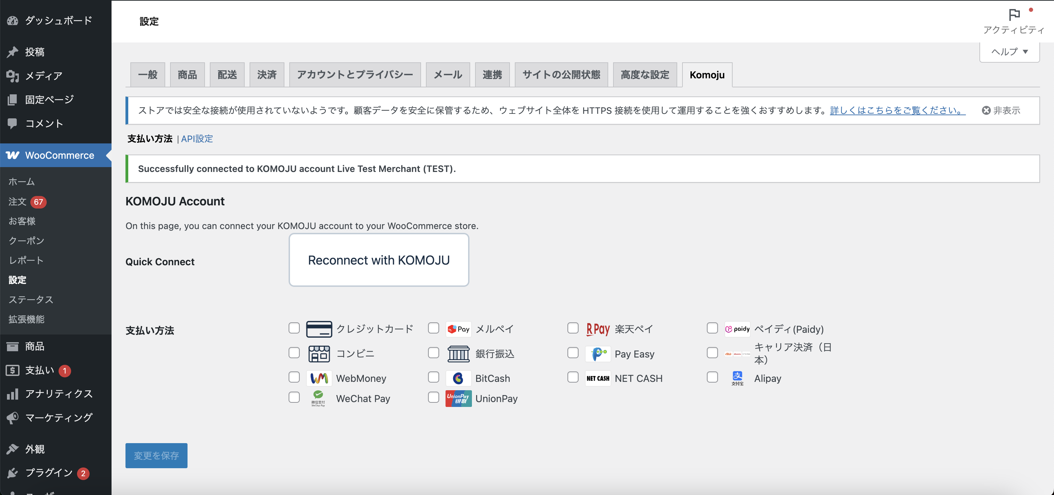Select the Komoju tab
This screenshot has width=1054, height=495.
(707, 75)
